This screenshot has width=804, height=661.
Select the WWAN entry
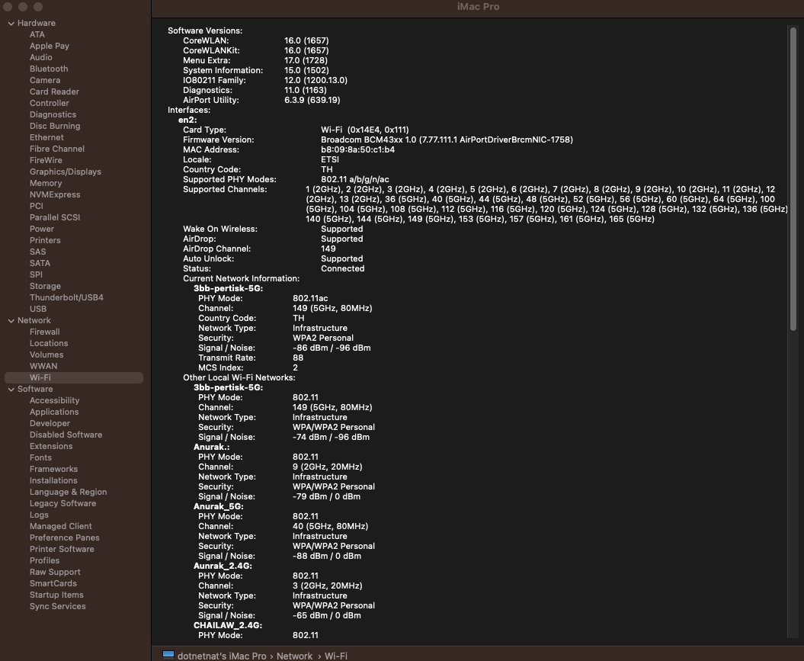click(x=43, y=366)
